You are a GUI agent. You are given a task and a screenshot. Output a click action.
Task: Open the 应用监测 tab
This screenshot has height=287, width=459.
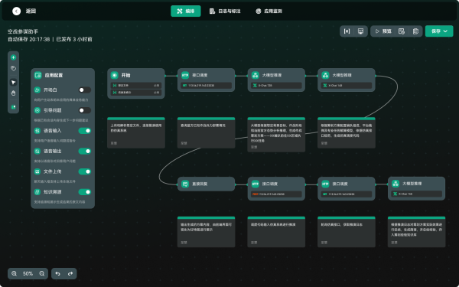click(269, 11)
